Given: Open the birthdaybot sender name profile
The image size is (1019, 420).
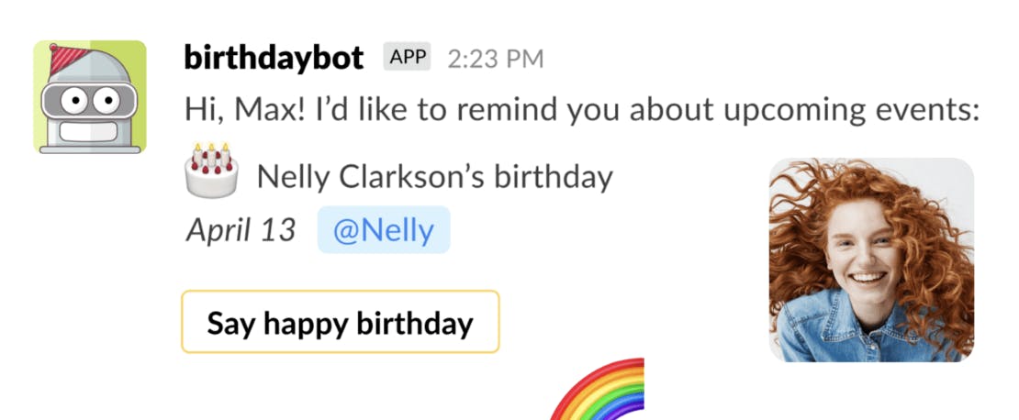Looking at the screenshot, I should coord(274,58).
